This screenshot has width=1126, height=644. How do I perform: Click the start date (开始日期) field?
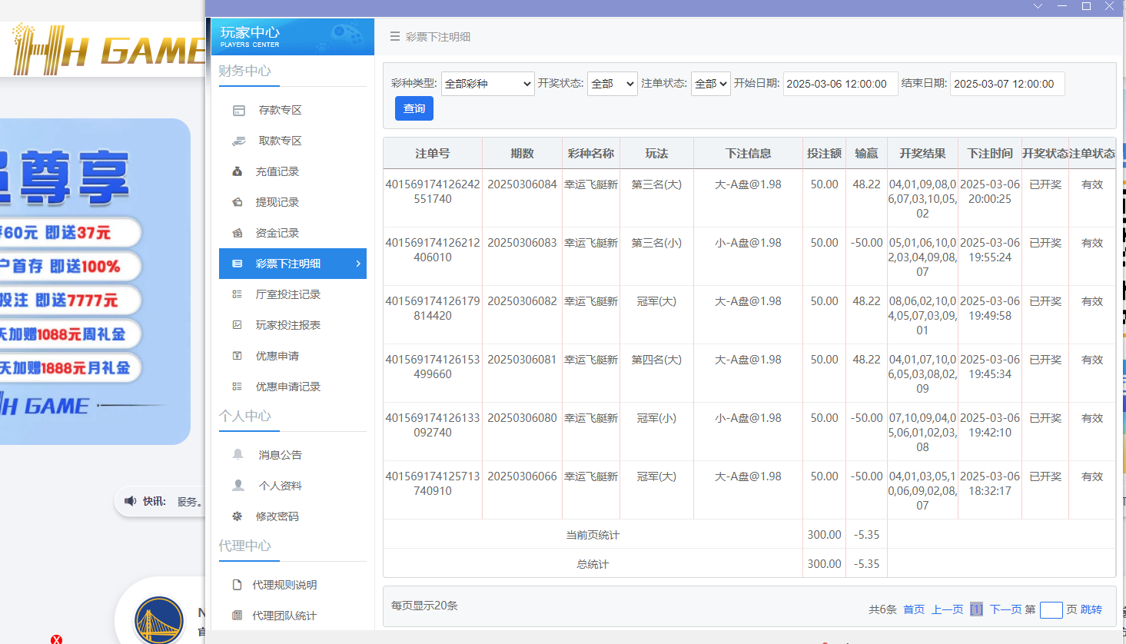coord(840,84)
